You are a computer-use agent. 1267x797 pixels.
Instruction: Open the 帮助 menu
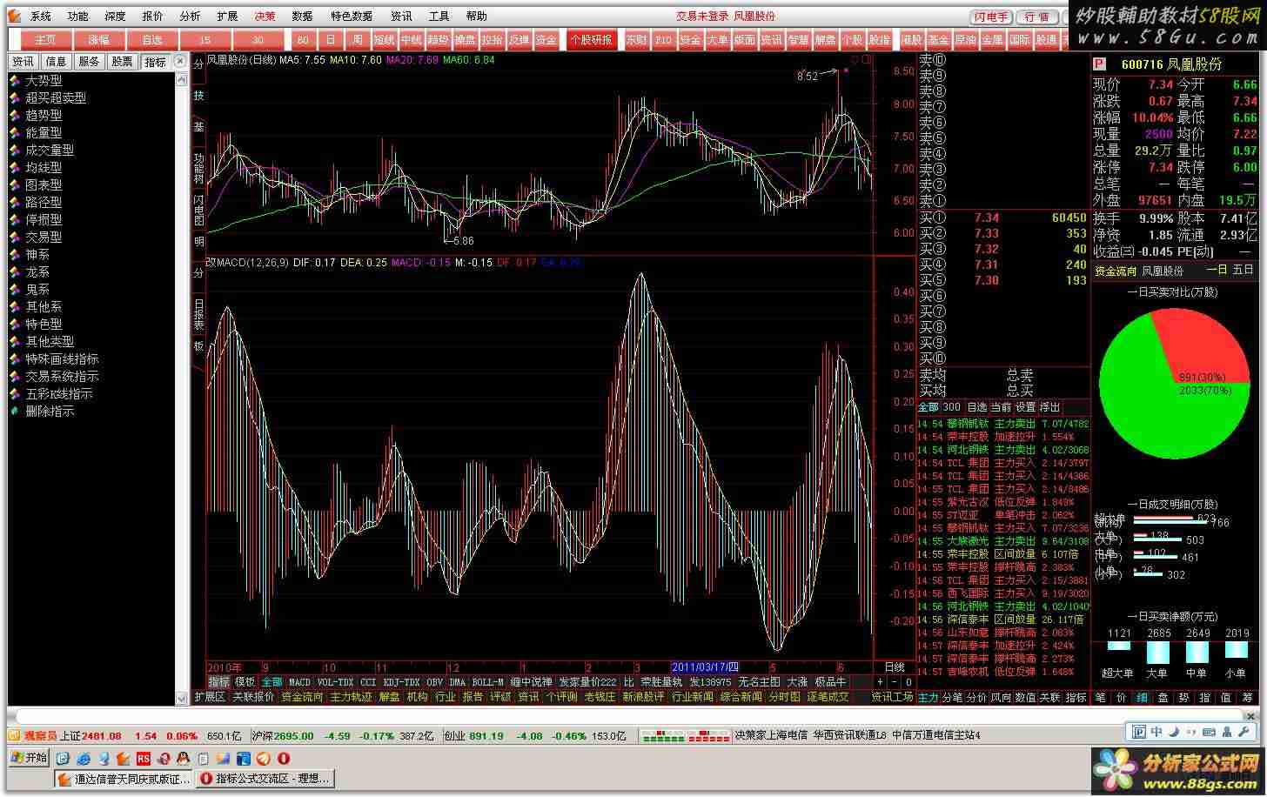tap(477, 16)
